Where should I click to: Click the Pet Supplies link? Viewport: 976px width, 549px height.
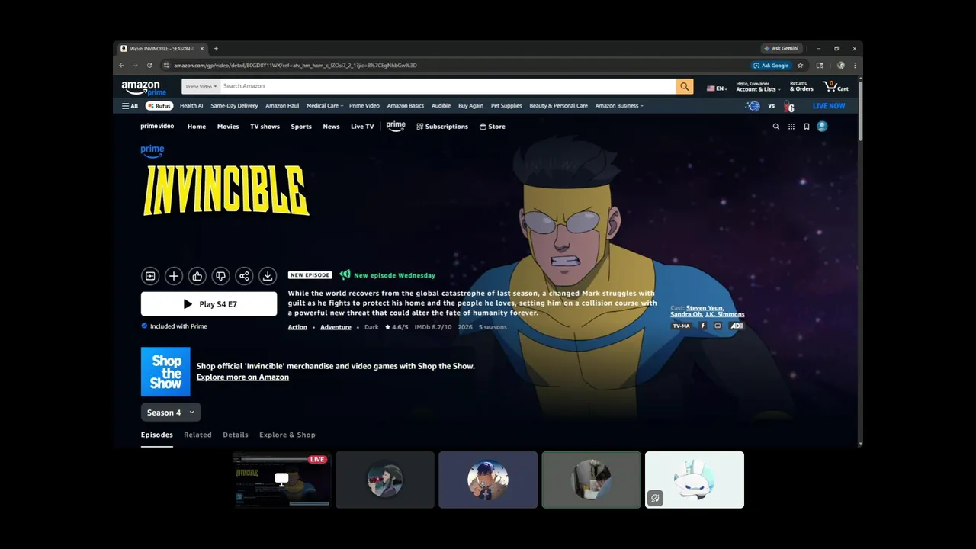[506, 106]
